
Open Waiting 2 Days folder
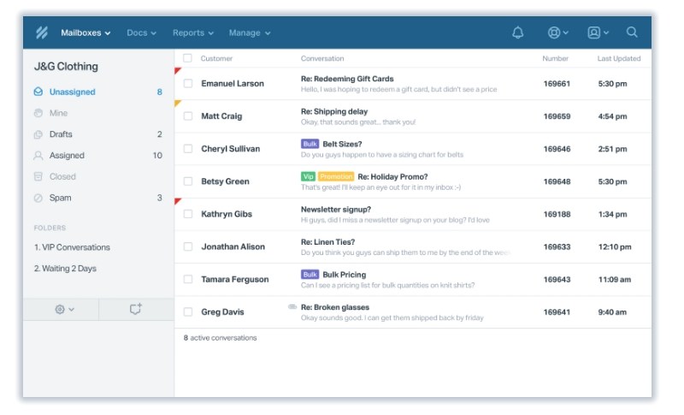[65, 269]
